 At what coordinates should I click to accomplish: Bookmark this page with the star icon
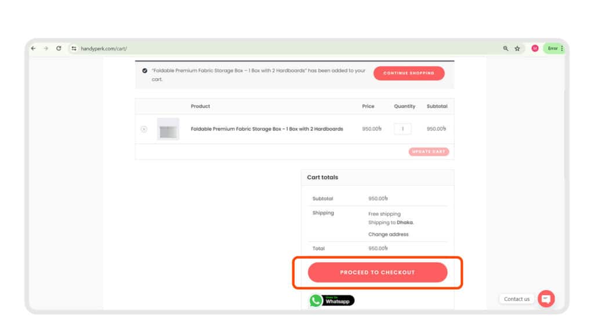point(517,49)
